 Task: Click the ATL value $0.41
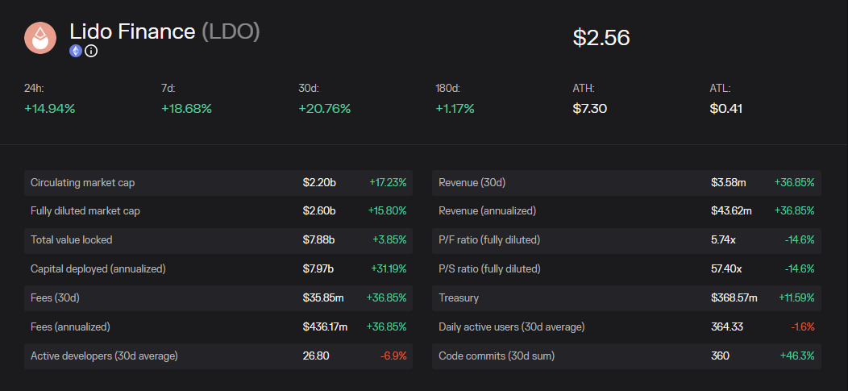(726, 108)
